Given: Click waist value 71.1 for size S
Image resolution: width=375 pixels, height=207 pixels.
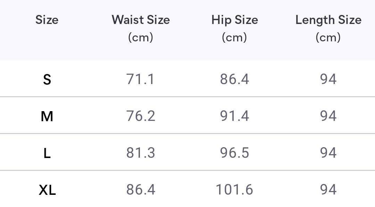Looking at the screenshot, I should coord(141,79).
